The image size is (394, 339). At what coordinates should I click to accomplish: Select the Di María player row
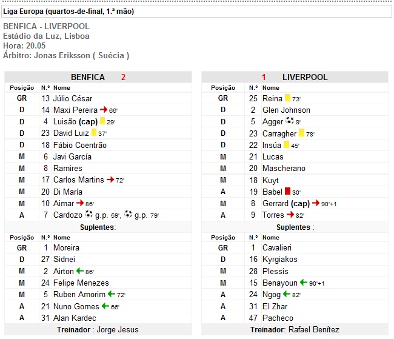point(98,192)
